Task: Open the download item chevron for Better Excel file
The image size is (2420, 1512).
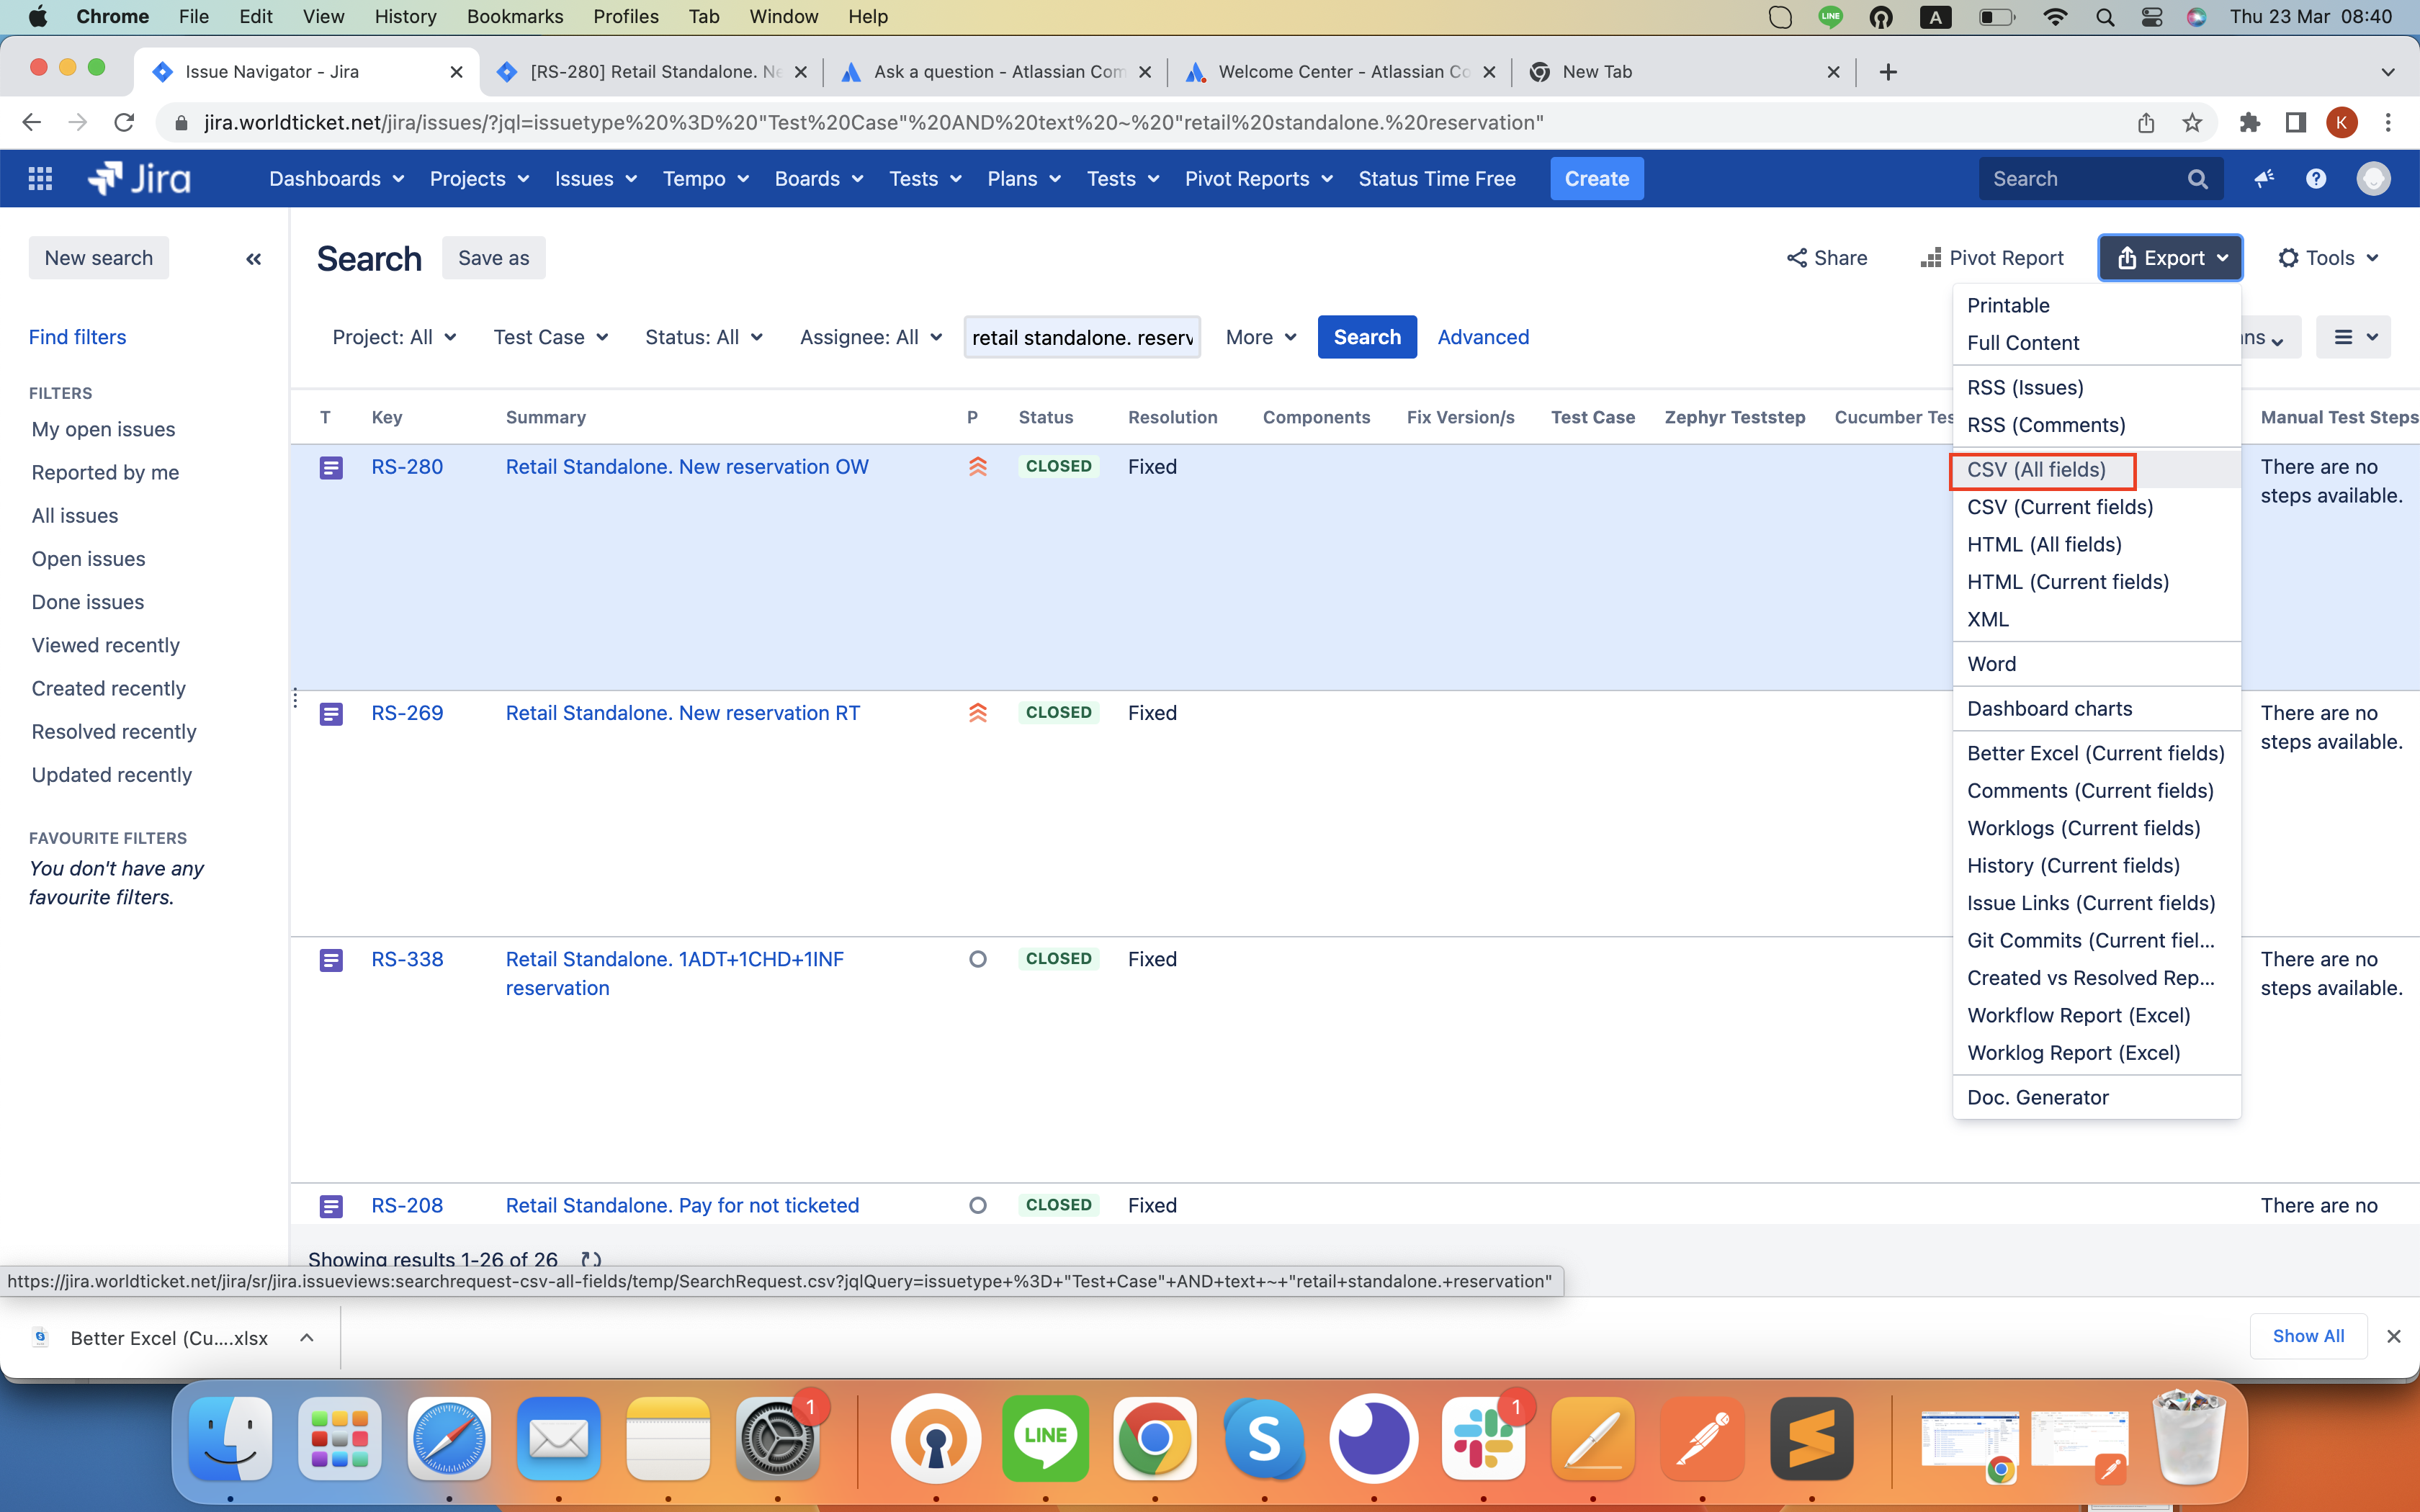Action: click(307, 1338)
